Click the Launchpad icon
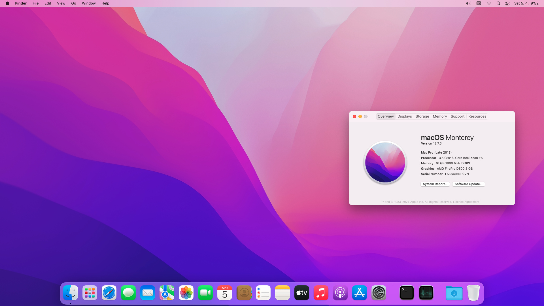Viewport: 544px width, 306px height. 90,293
